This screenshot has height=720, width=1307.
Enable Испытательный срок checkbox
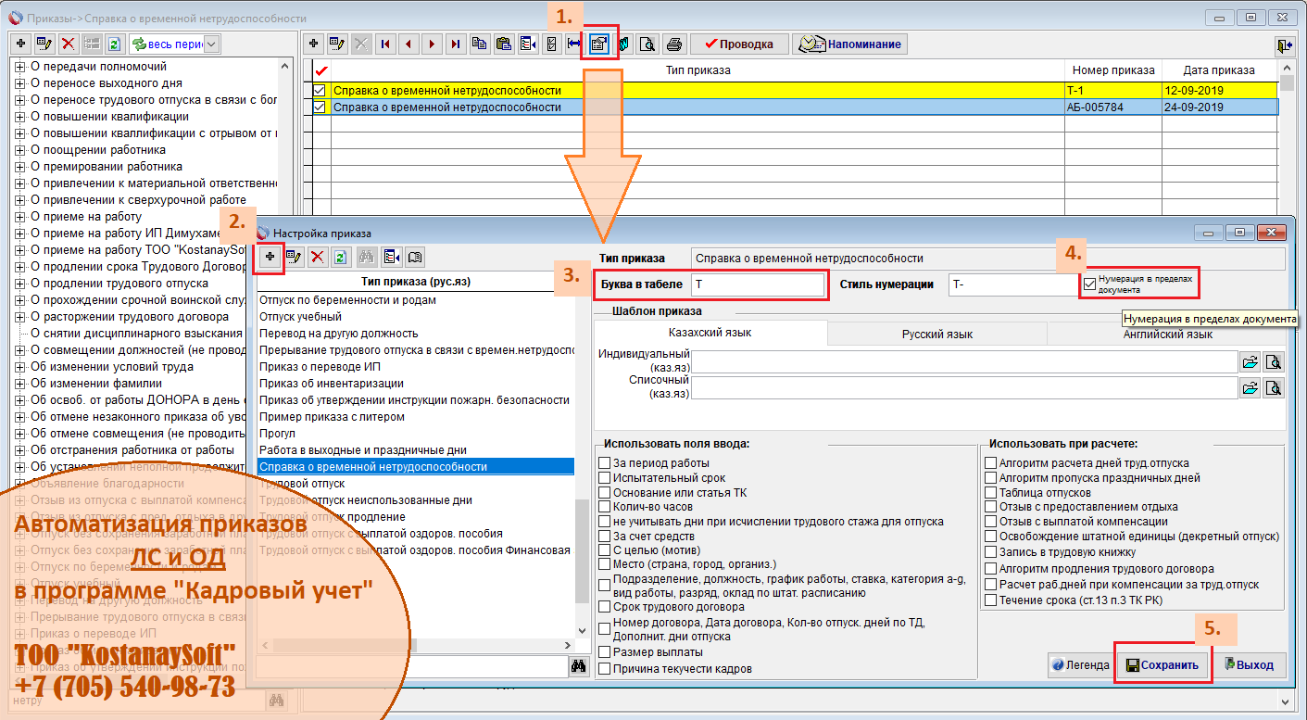[x=605, y=478]
